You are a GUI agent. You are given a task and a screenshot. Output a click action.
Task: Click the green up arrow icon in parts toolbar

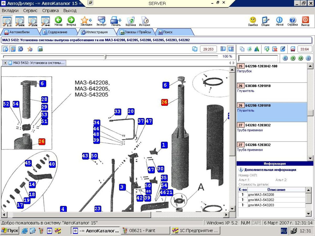coord(267,49)
